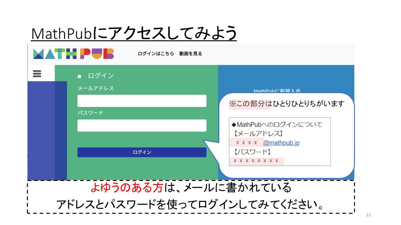This screenshot has height=225, width=401.
Task: Open the hamburger menu icon
Action: coord(37,73)
